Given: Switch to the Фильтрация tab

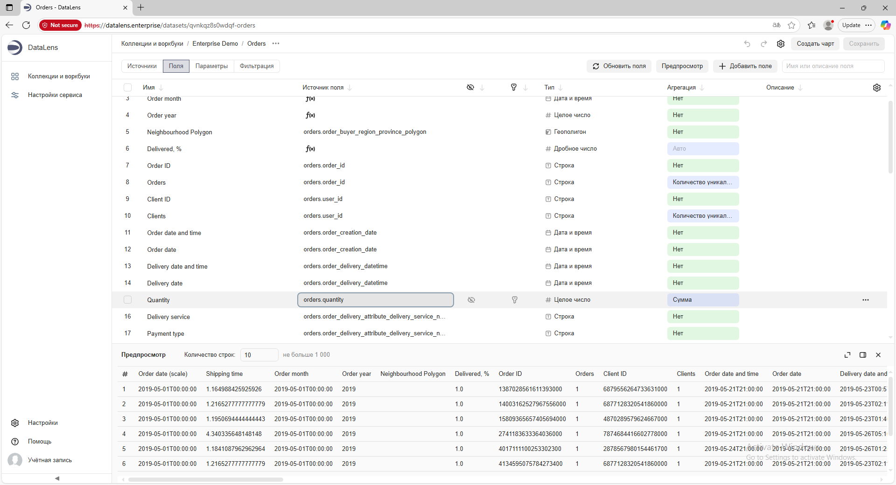Looking at the screenshot, I should [x=257, y=66].
